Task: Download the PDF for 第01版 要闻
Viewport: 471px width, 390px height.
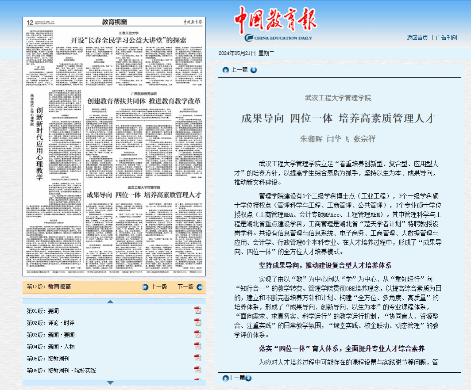Action: point(197,310)
